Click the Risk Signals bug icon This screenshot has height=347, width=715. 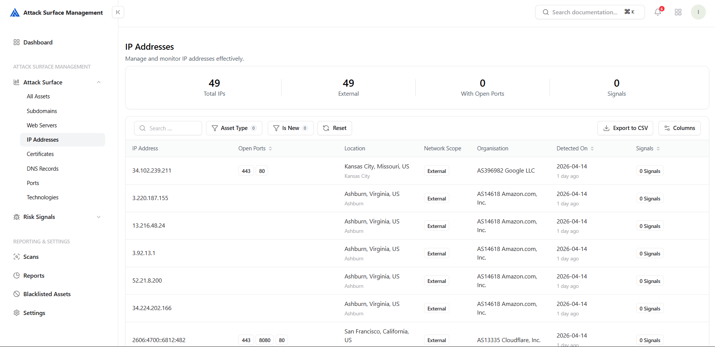(x=17, y=217)
